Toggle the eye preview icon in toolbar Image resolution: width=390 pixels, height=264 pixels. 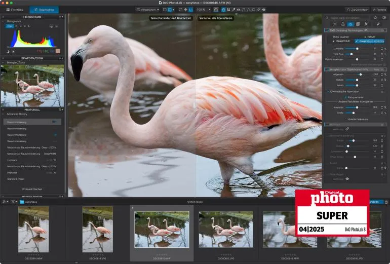tap(264, 10)
